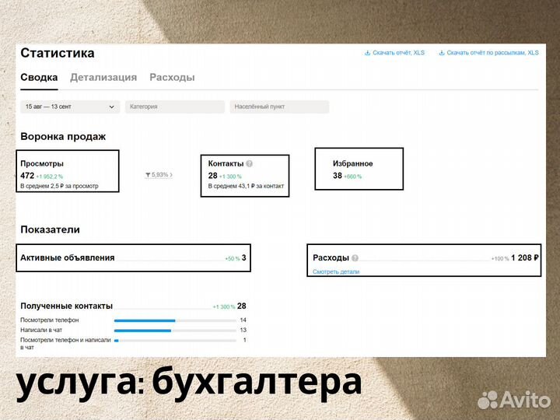Click the Написали в чат progress bar
The image size is (560, 420).
click(x=175, y=331)
